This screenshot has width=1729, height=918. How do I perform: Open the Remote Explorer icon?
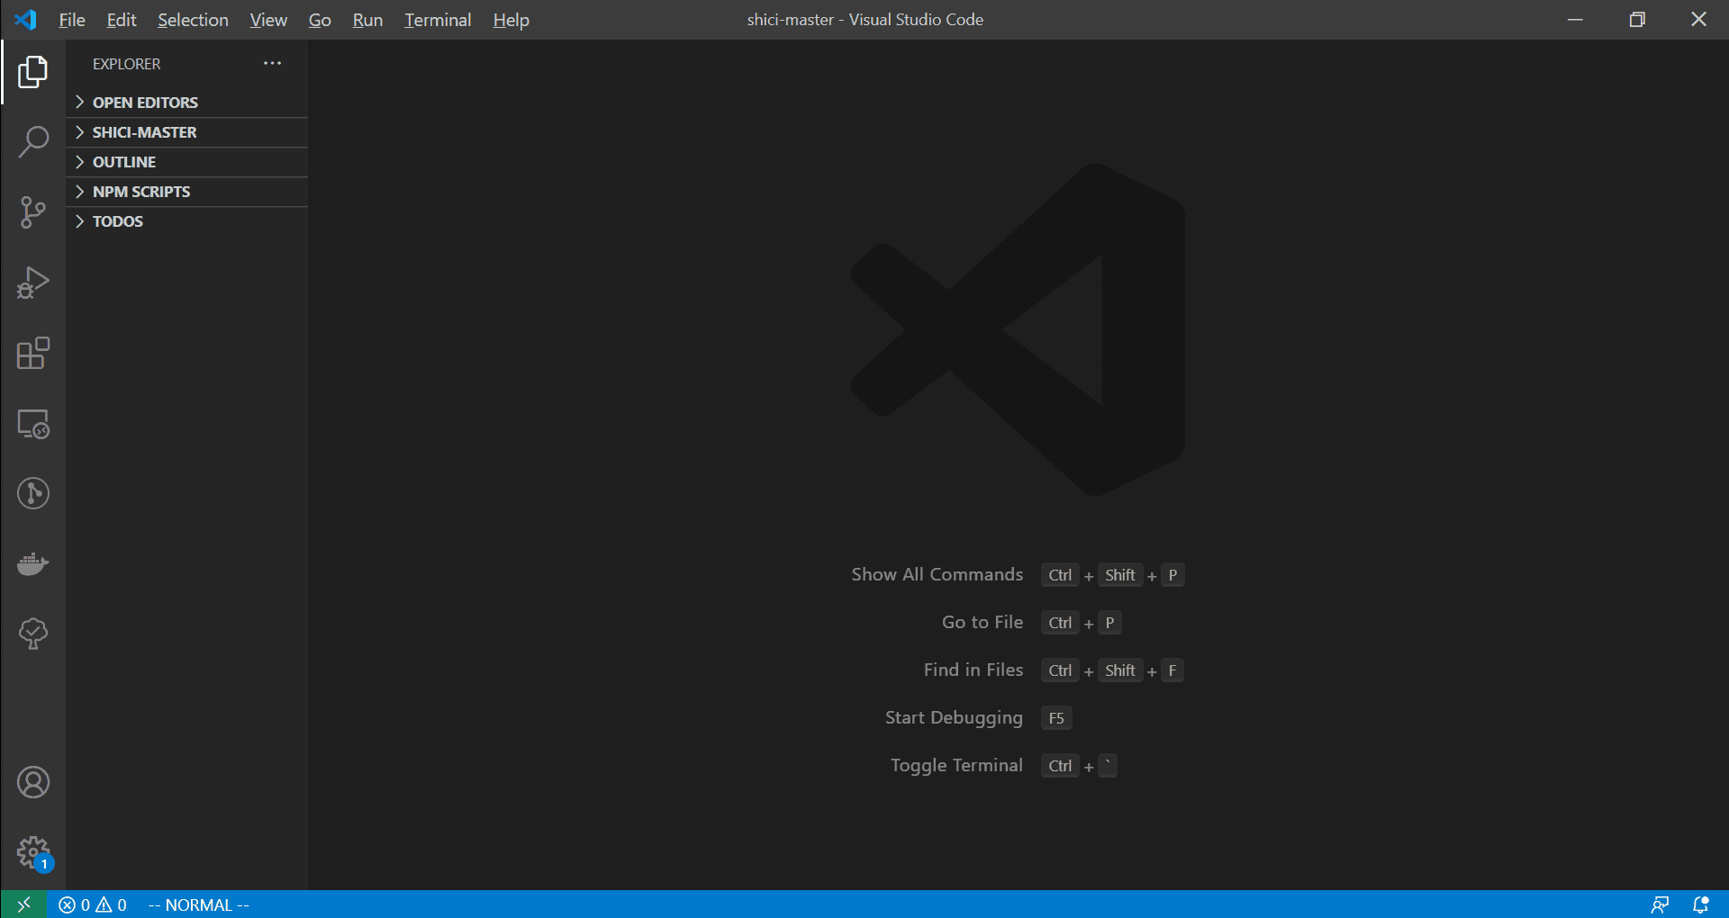(x=33, y=423)
